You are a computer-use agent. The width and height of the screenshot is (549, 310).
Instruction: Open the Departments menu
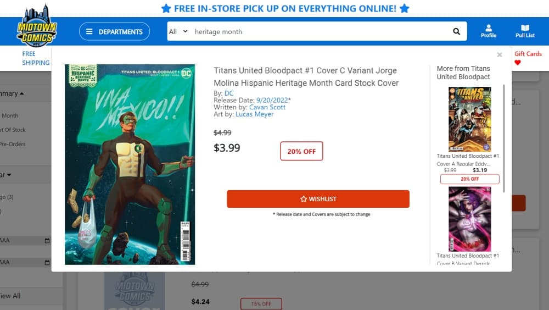pos(114,31)
